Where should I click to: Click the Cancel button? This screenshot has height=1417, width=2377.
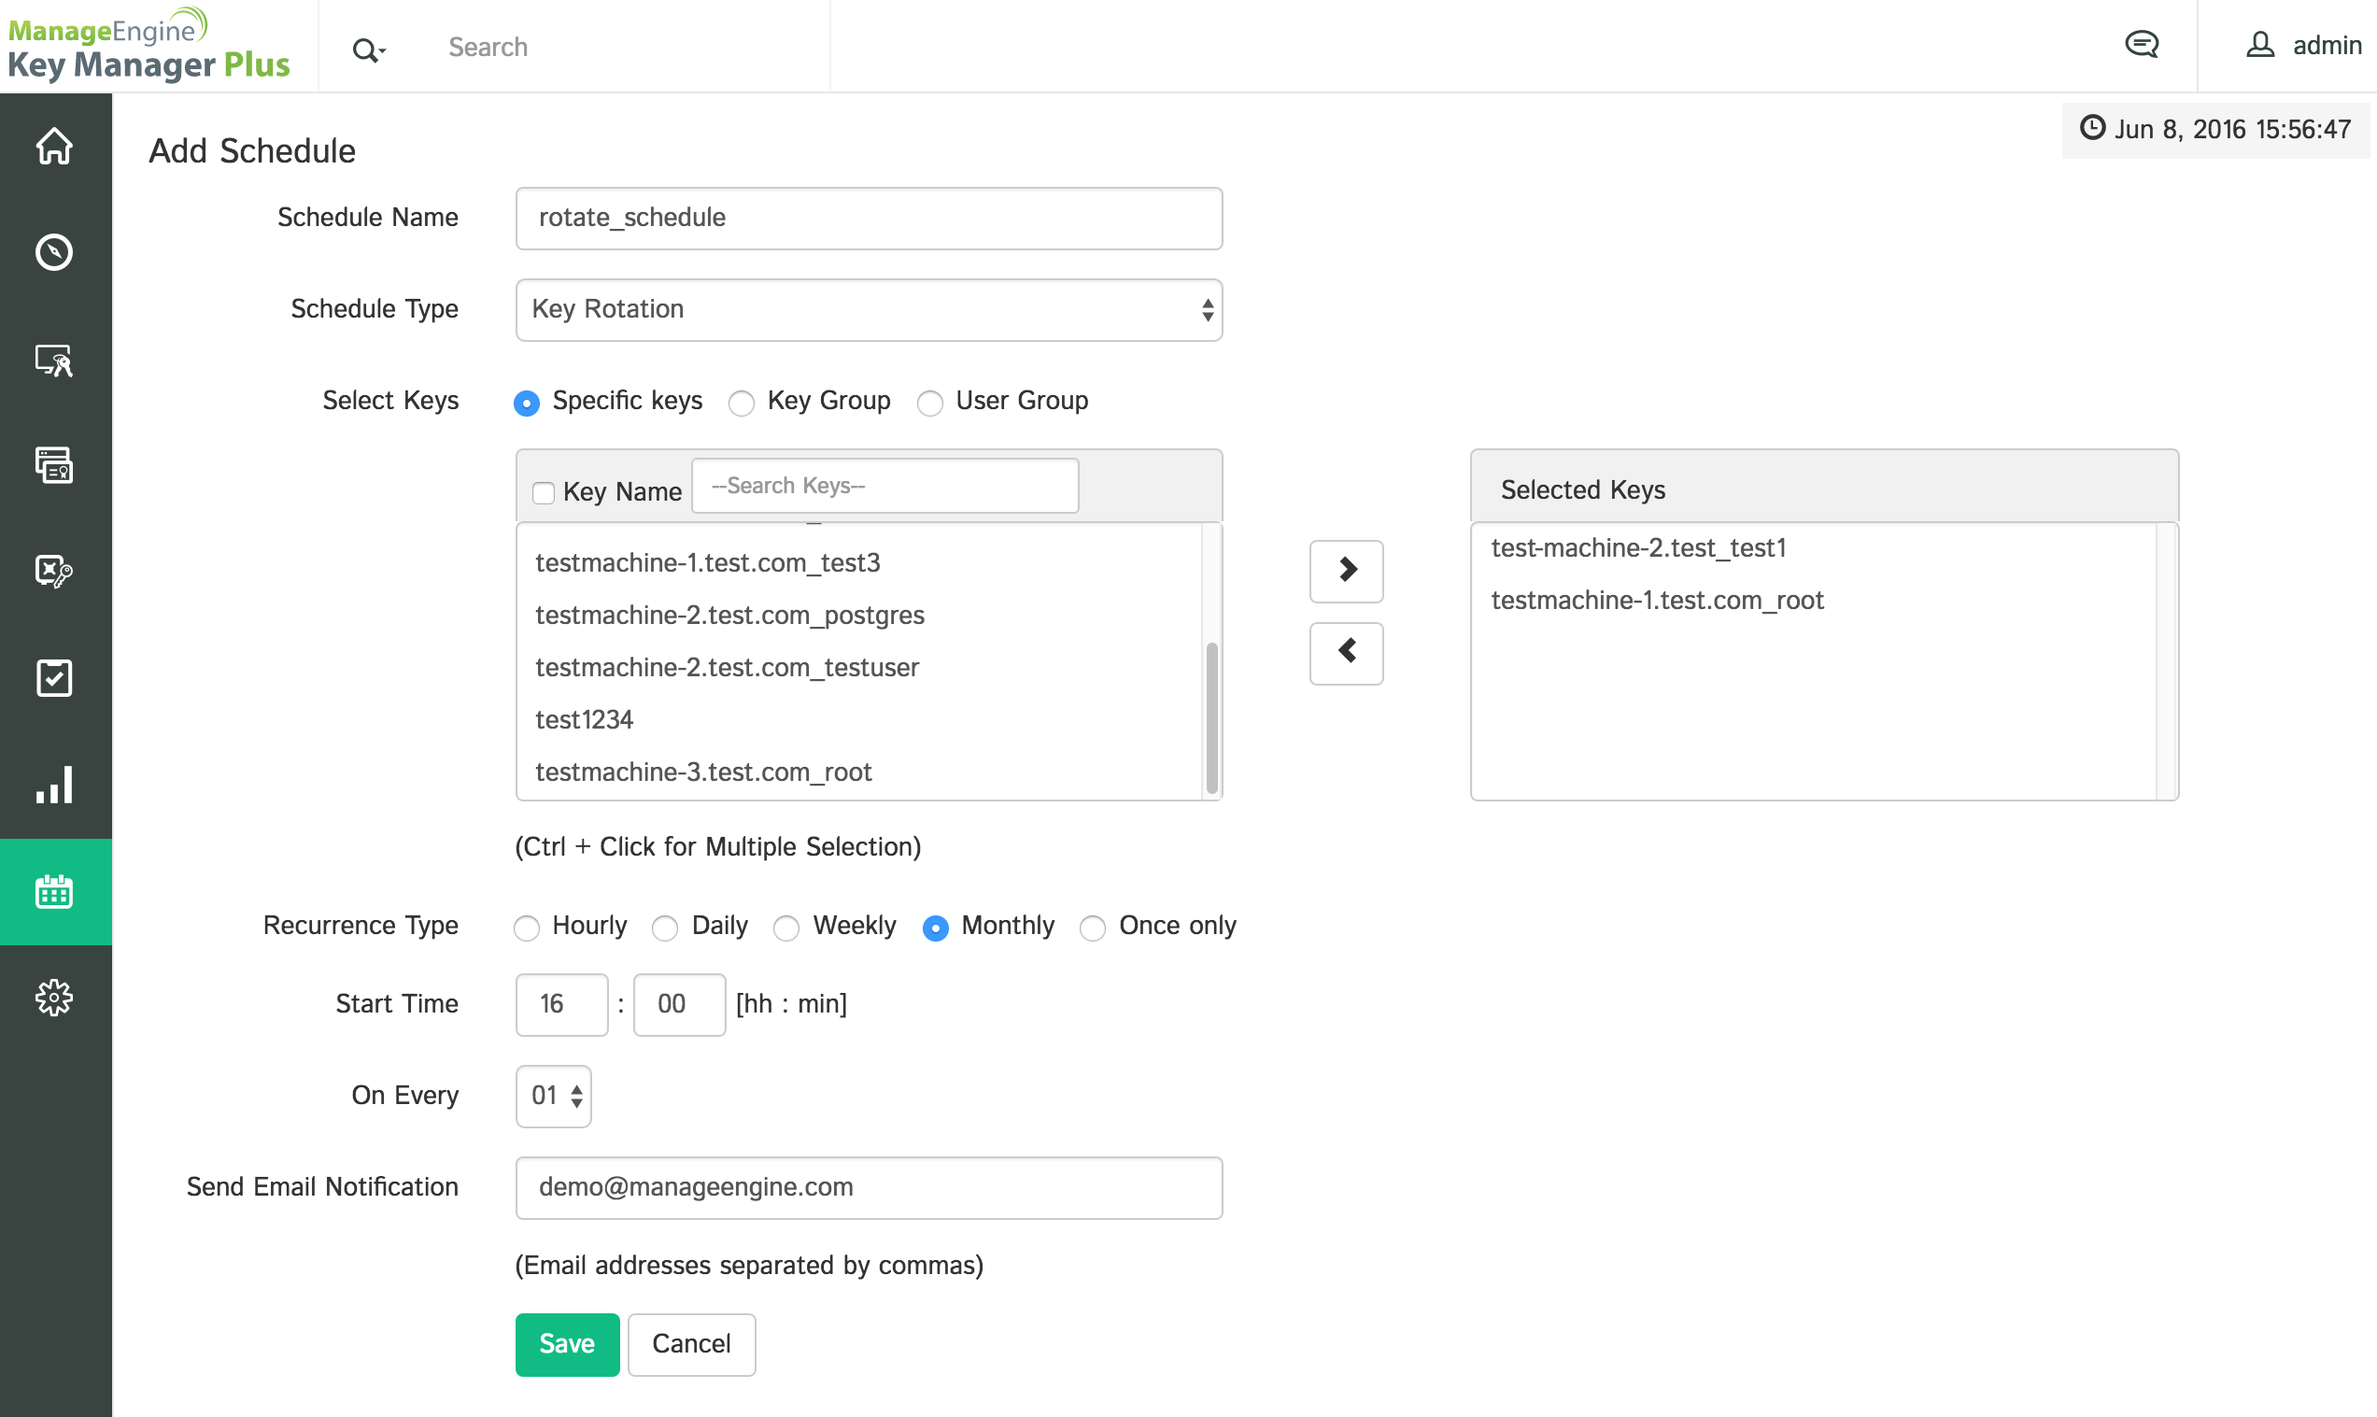pyautogui.click(x=691, y=1343)
